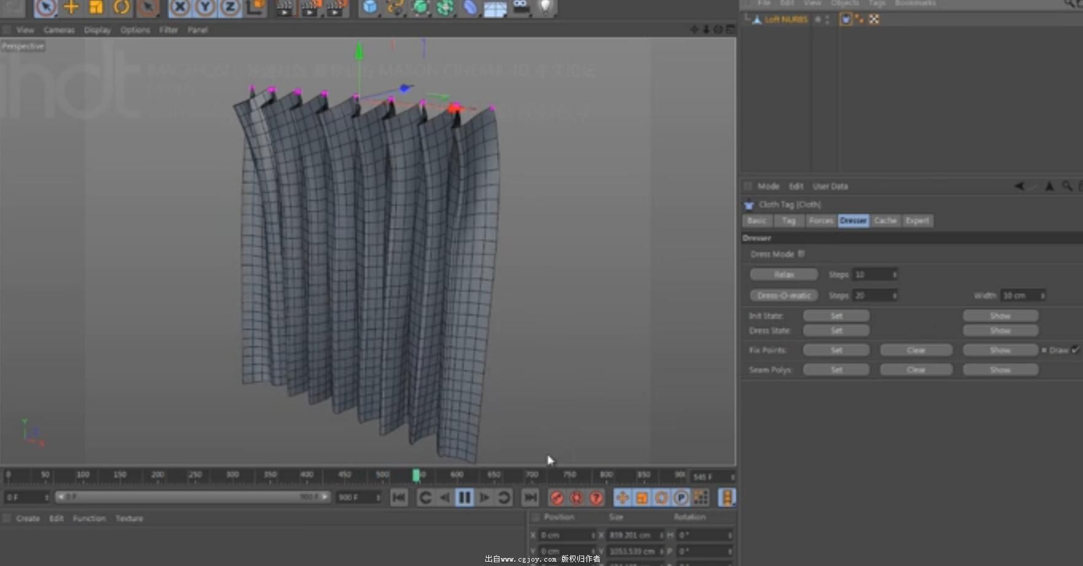Add a Camera object
The width and height of the screenshot is (1083, 566).
point(520,7)
